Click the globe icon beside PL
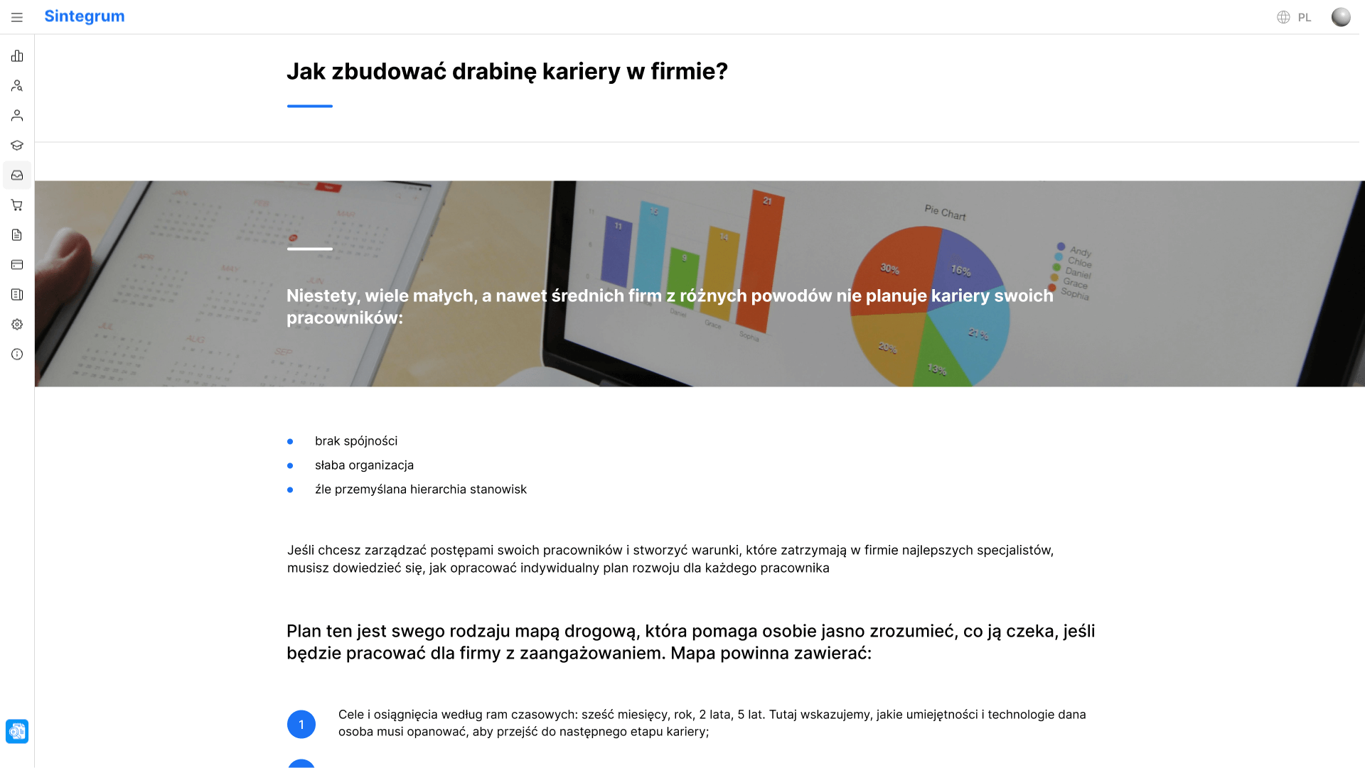Viewport: 1365px width, 768px height. (x=1283, y=17)
